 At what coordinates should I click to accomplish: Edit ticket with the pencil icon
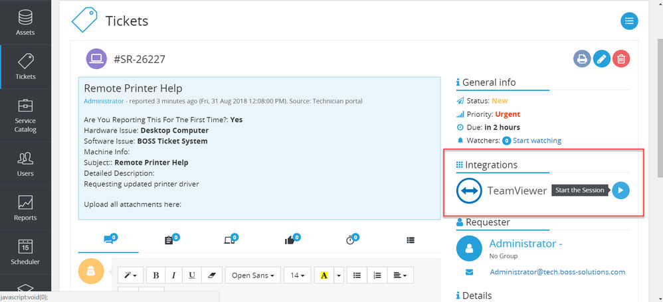point(601,58)
